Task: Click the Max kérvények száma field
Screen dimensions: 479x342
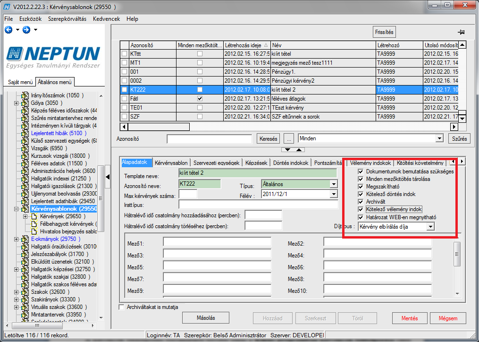Action: pos(188,195)
